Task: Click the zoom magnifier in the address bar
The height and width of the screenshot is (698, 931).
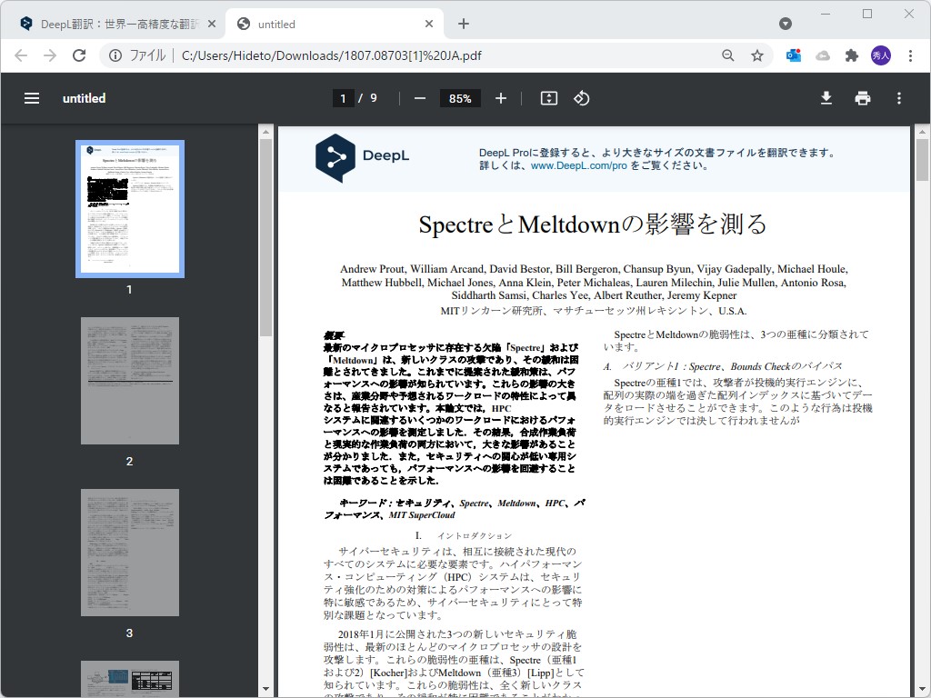Action: click(727, 55)
